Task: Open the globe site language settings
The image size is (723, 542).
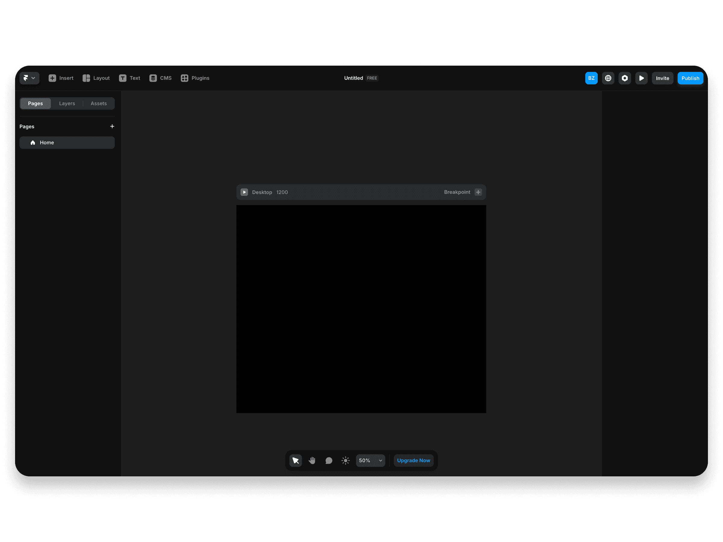Action: 608,78
